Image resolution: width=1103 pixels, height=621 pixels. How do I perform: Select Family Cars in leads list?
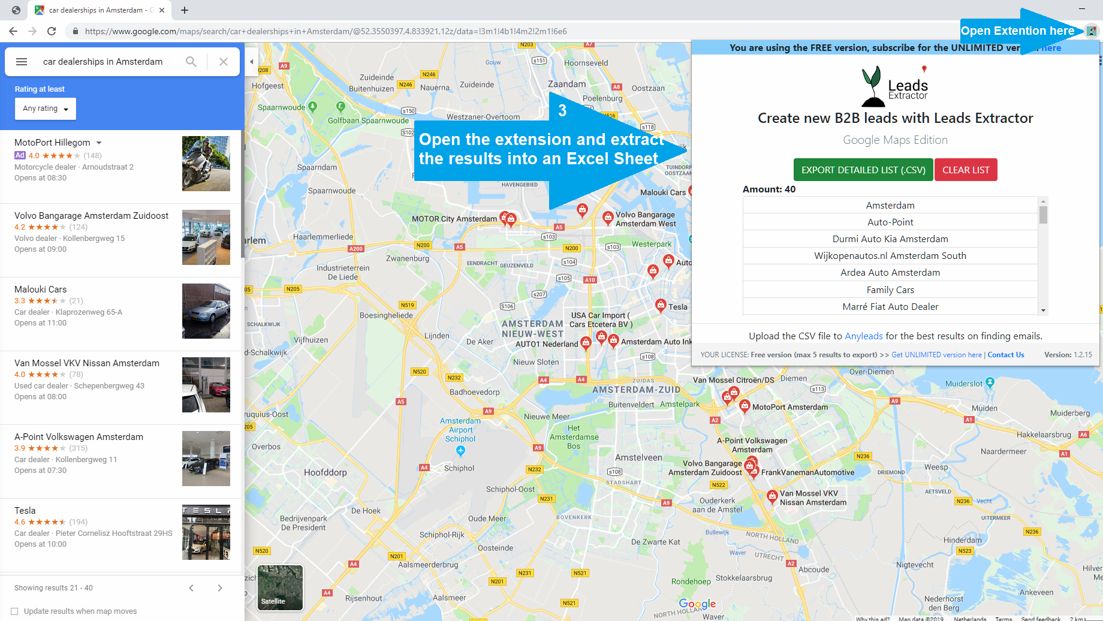point(890,290)
